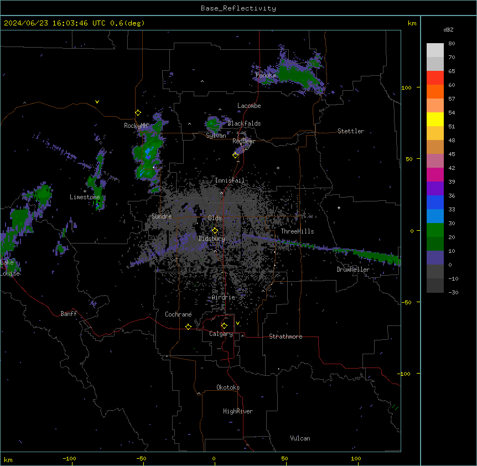The image size is (477, 466).
Task: Click the Stettler label
Action: [351, 131]
